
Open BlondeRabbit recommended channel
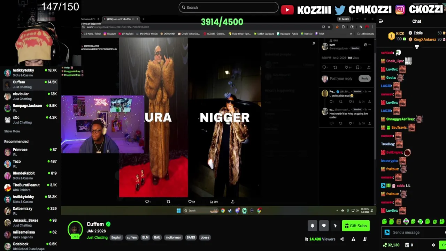point(30,175)
